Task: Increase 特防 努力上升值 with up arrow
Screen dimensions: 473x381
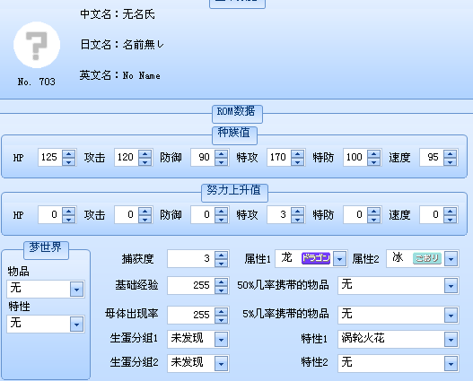Action: pyautogui.click(x=374, y=211)
